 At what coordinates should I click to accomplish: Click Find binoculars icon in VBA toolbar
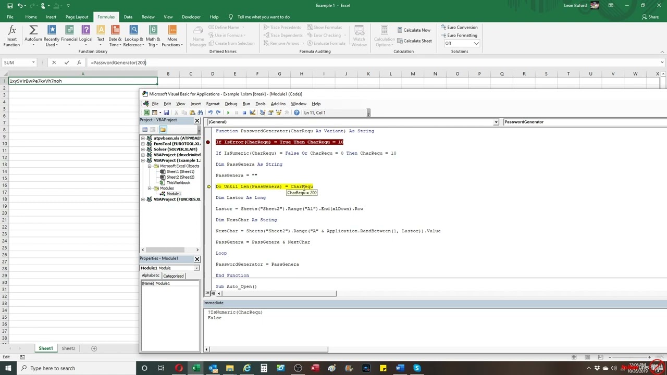(200, 113)
